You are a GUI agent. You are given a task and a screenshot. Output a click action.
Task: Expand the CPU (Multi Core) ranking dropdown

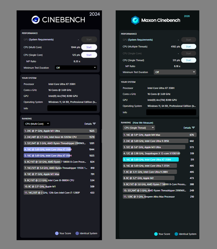tap(37, 124)
